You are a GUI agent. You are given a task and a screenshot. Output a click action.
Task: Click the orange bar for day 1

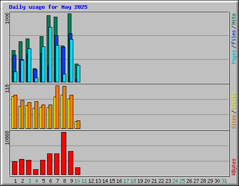tap(15, 112)
